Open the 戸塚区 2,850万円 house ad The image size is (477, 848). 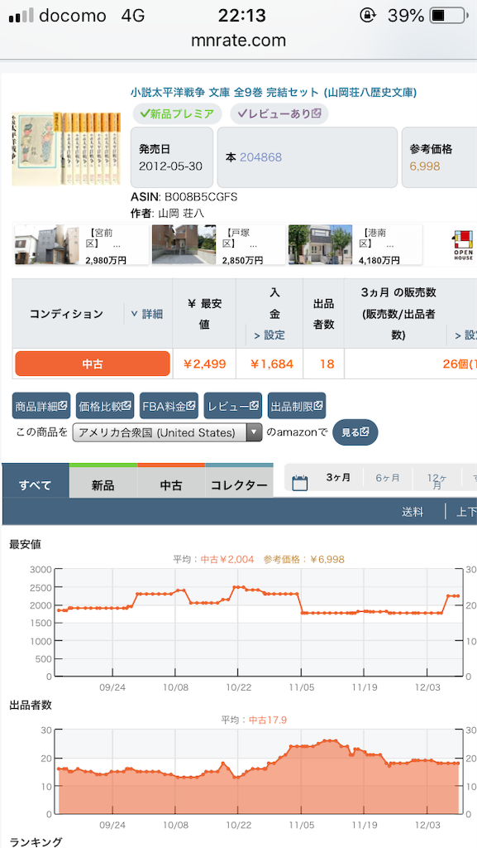tap(218, 245)
